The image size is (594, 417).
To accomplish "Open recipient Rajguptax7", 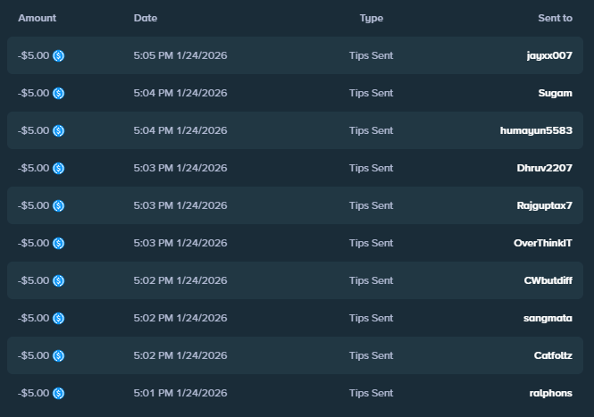I will (544, 205).
